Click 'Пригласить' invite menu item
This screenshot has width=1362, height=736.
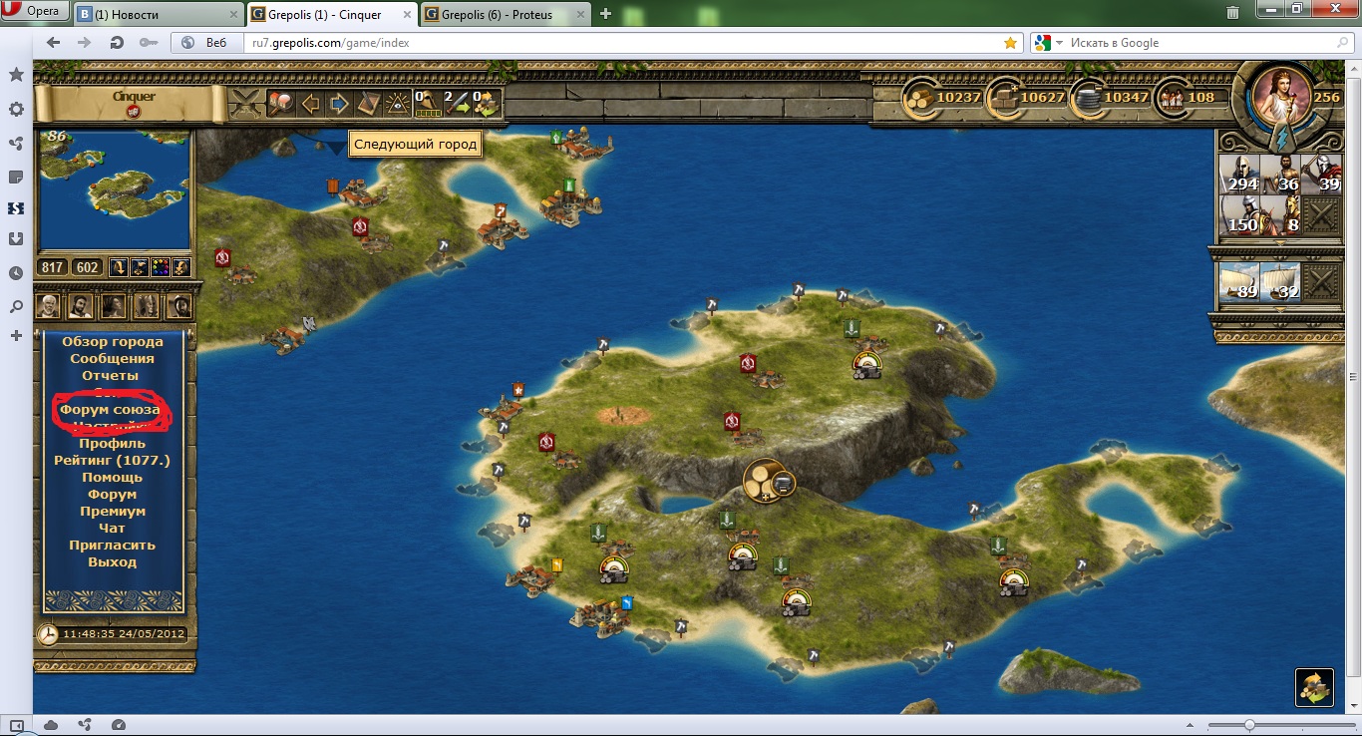click(113, 546)
